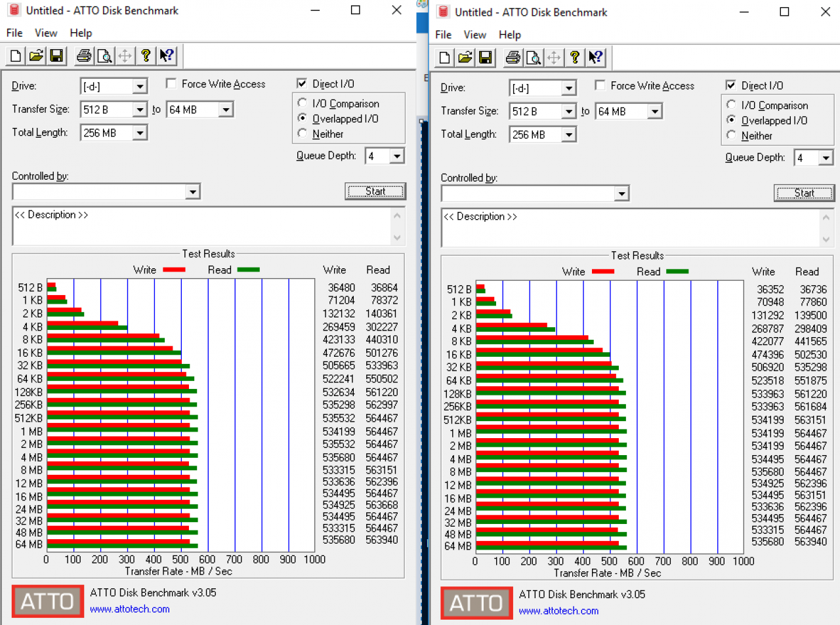Open File menu in right window
The width and height of the screenshot is (840, 625).
coord(444,35)
